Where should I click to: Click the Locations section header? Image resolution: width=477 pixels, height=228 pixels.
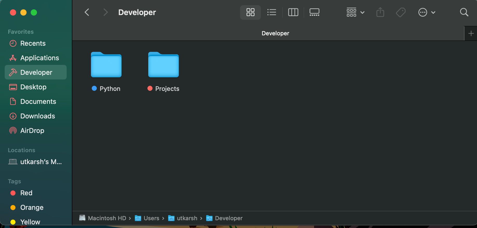point(22,150)
